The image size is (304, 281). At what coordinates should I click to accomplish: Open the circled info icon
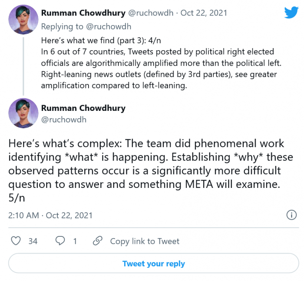pyautogui.click(x=291, y=215)
